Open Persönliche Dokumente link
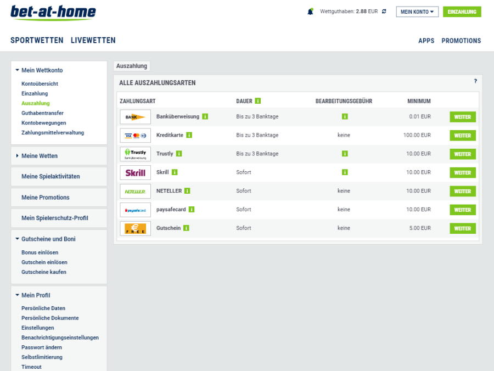This screenshot has width=494, height=371. coord(50,318)
